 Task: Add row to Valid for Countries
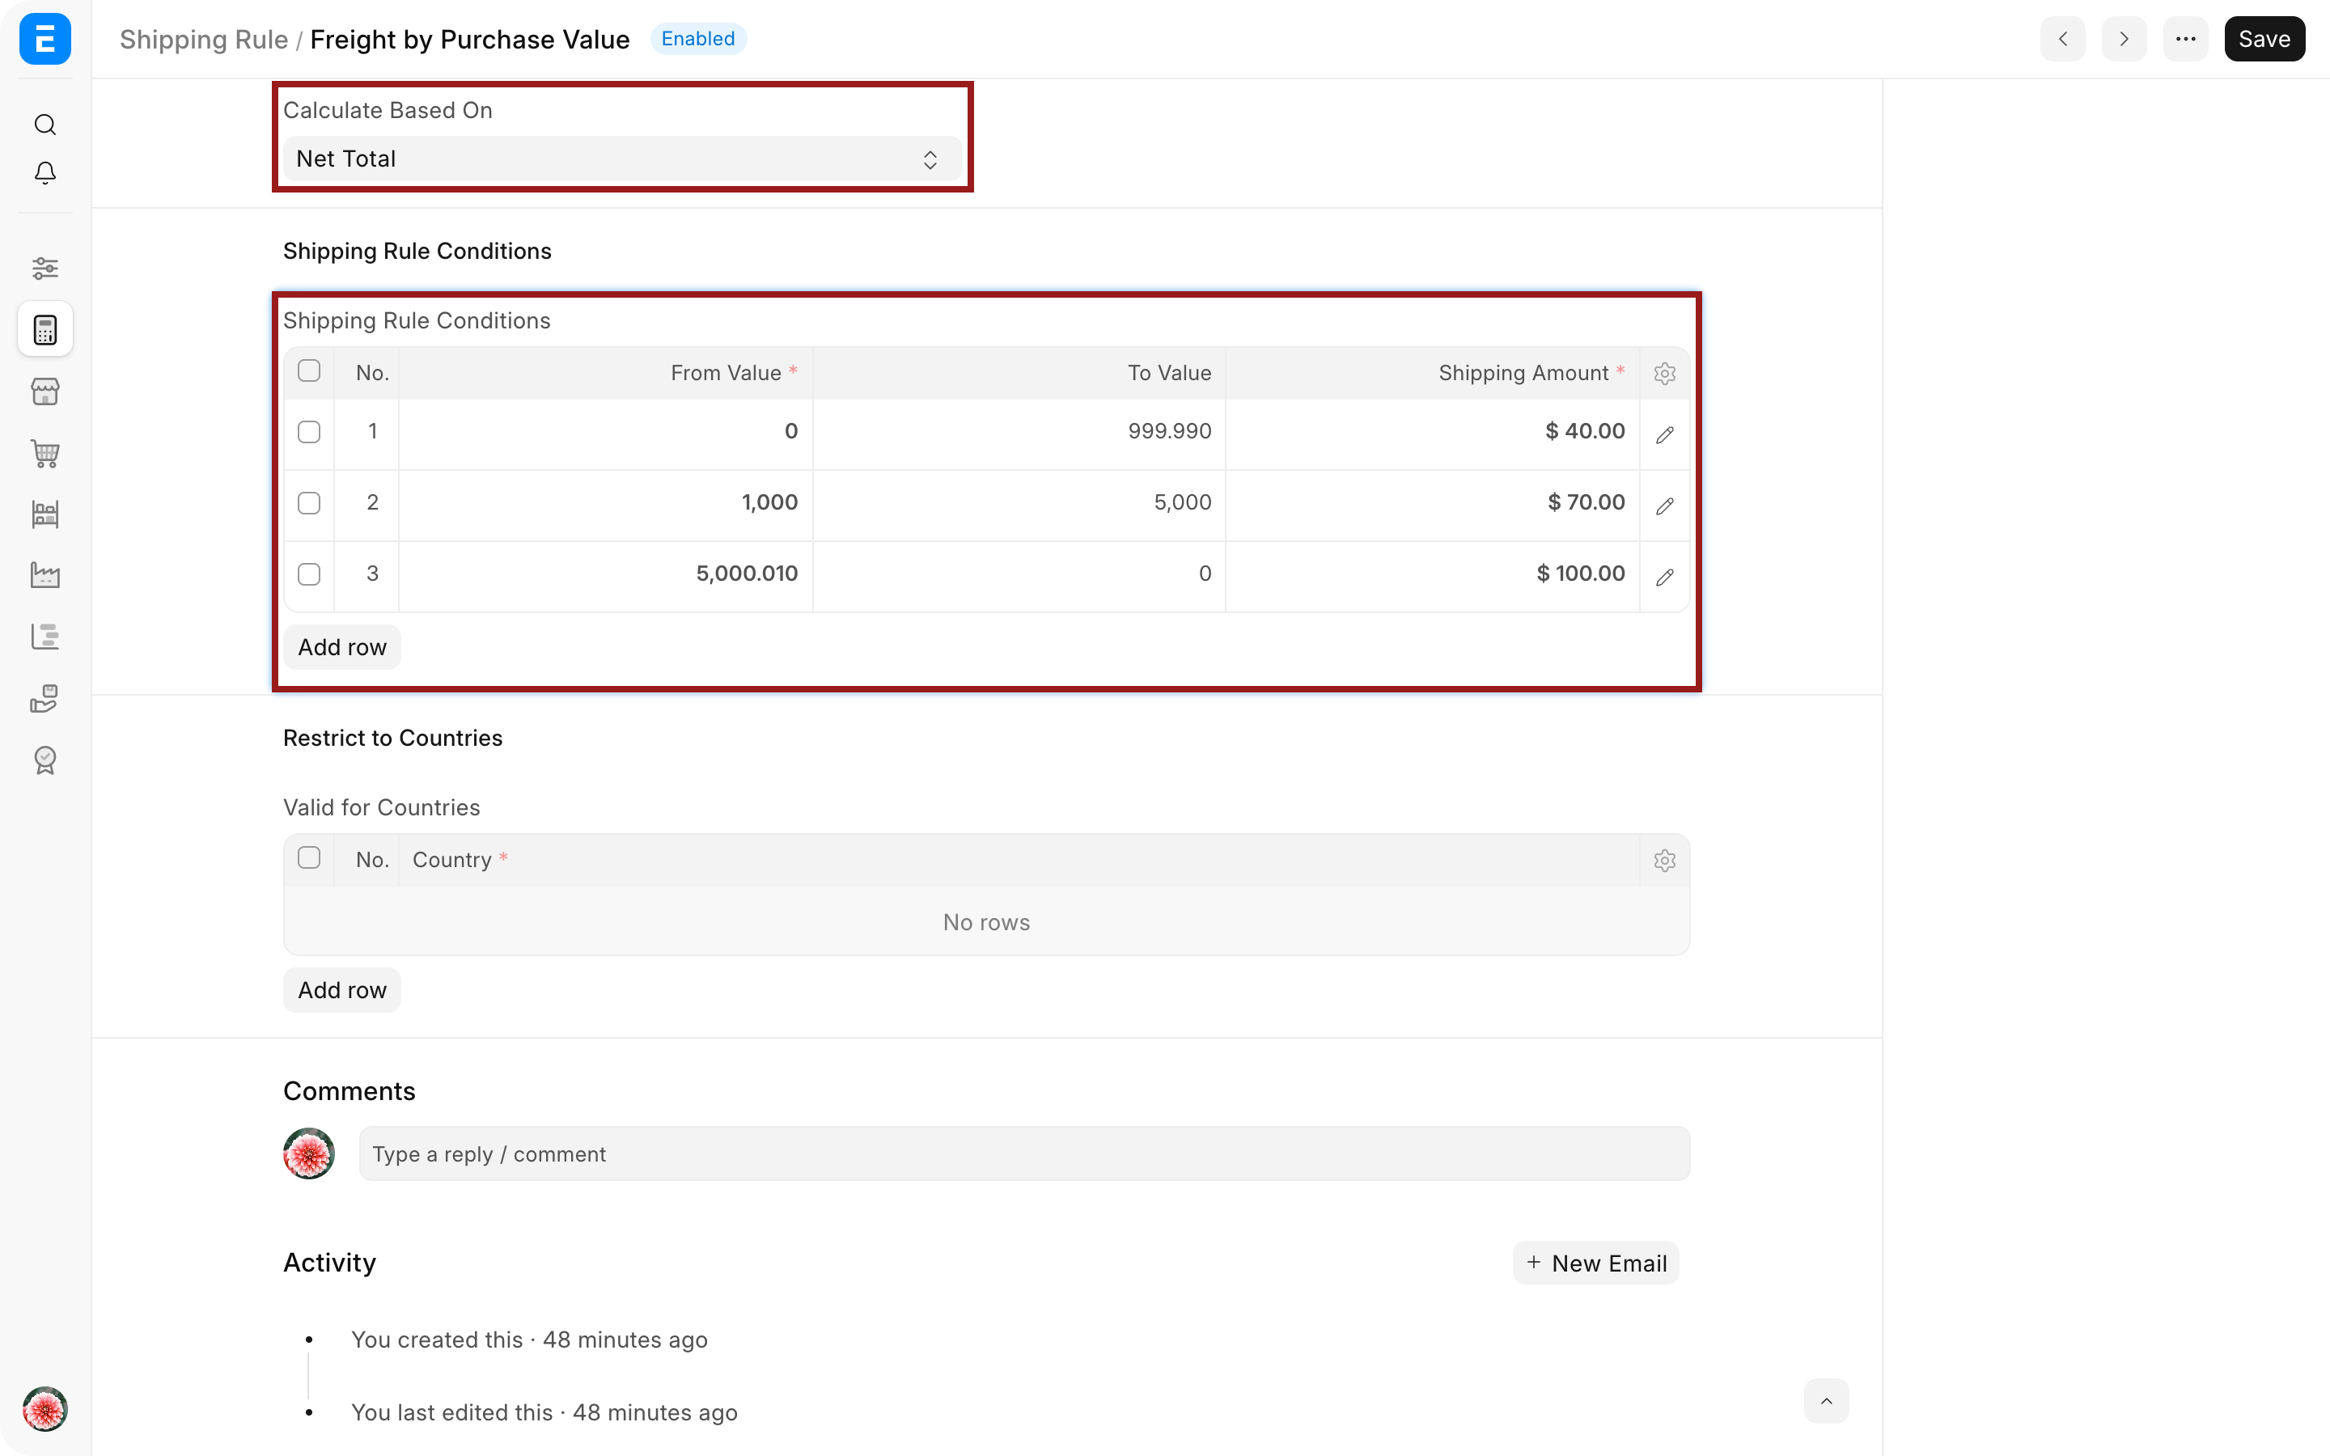(341, 990)
